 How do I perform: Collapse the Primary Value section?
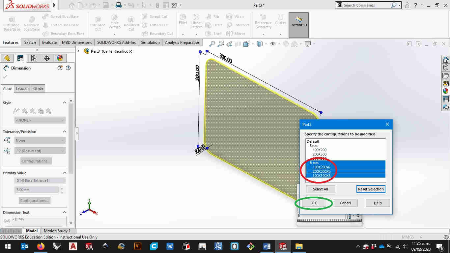(65, 173)
